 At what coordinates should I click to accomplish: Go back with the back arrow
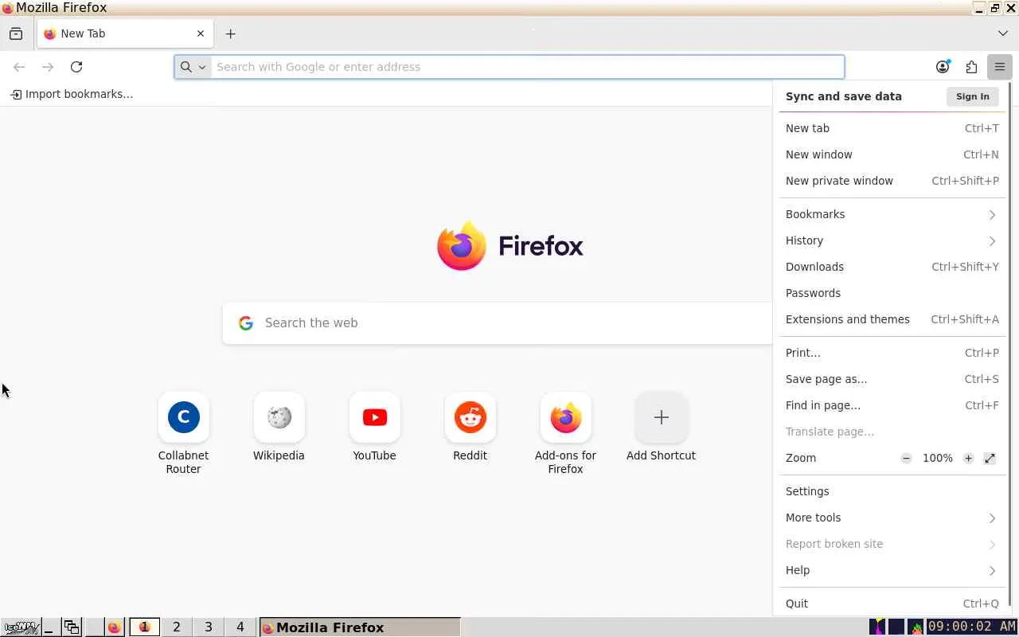pos(19,67)
